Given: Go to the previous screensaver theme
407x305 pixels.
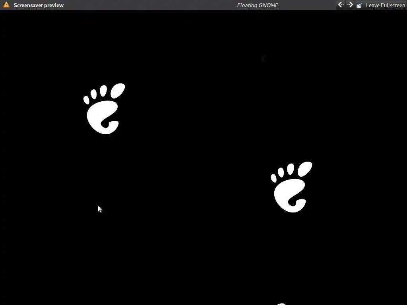Looking at the screenshot, I should pyautogui.click(x=341, y=5).
